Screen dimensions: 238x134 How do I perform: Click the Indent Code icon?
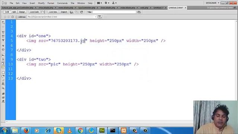click(x=3, y=93)
